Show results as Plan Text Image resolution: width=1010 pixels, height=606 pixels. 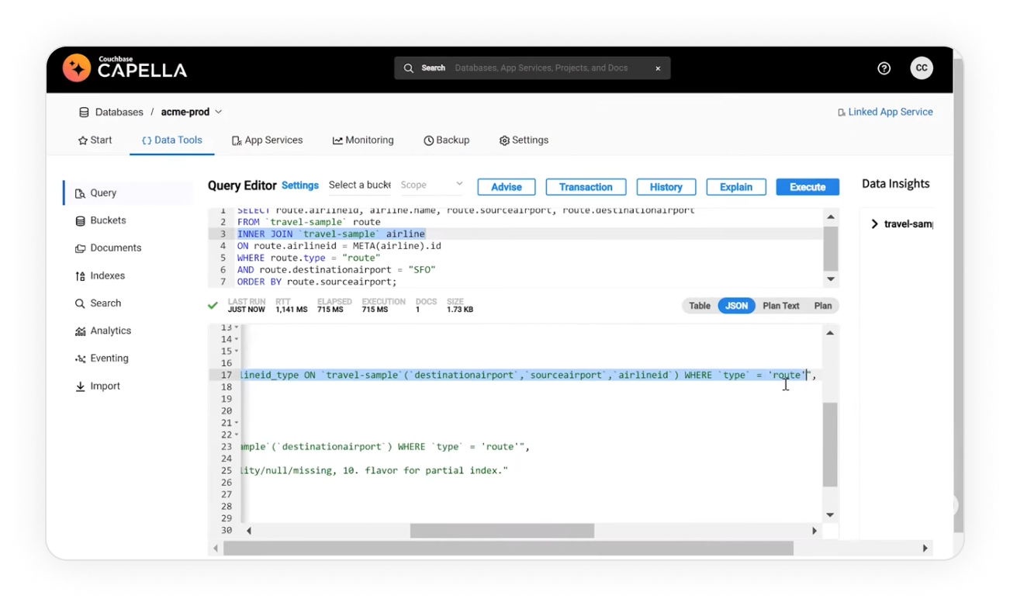(780, 306)
